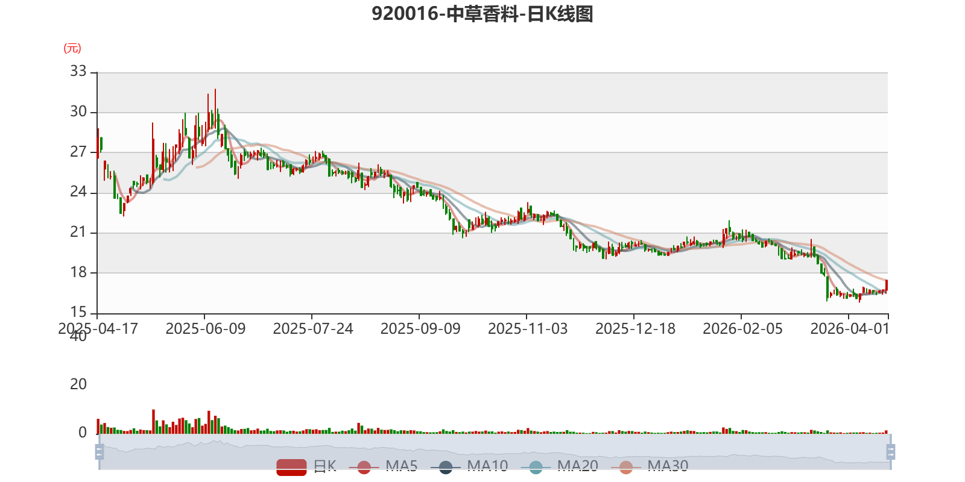Click the chart title 920016-中草香料-日K线图
This screenshot has height=482, width=965.
point(482,14)
